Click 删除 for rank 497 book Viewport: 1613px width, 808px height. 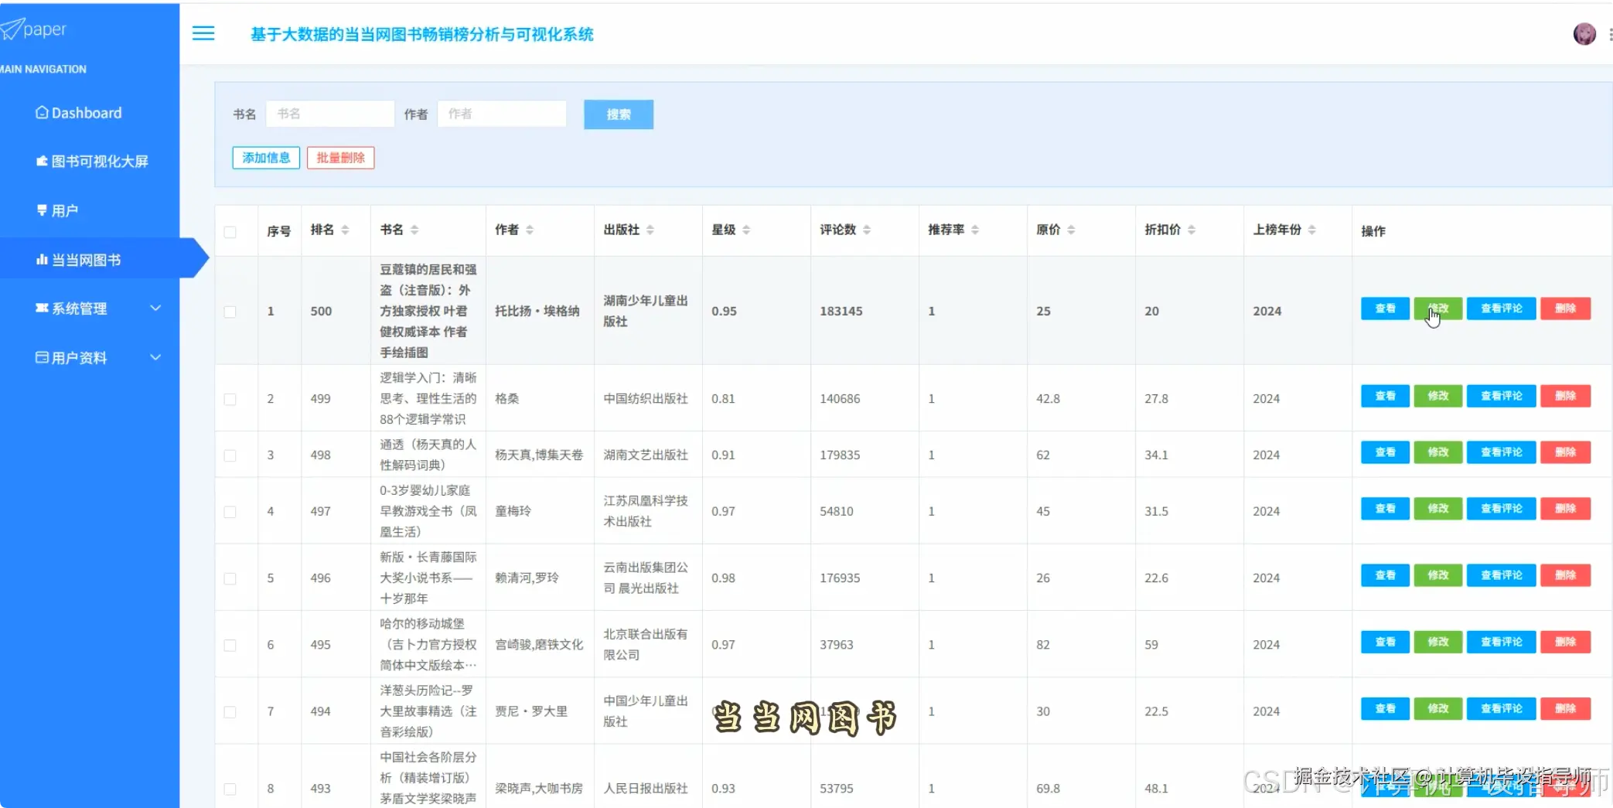point(1566,509)
